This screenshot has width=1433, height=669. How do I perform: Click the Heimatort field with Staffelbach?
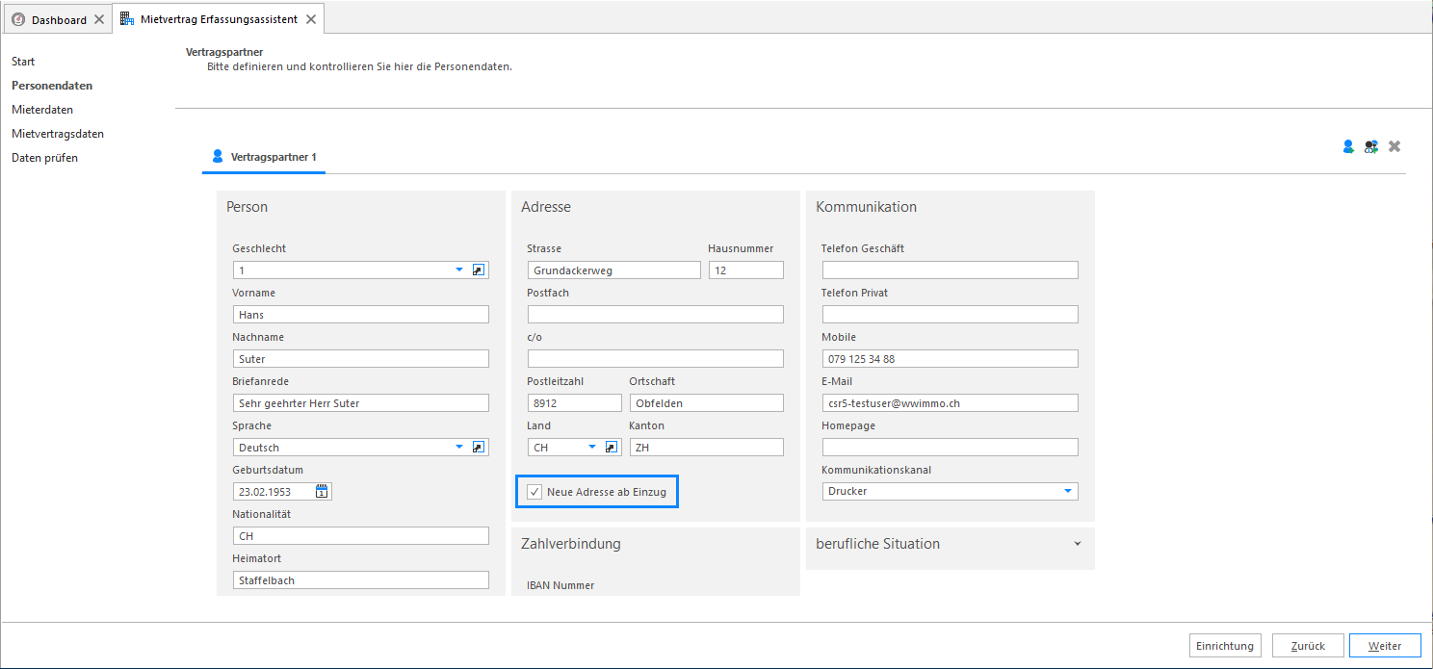361,580
